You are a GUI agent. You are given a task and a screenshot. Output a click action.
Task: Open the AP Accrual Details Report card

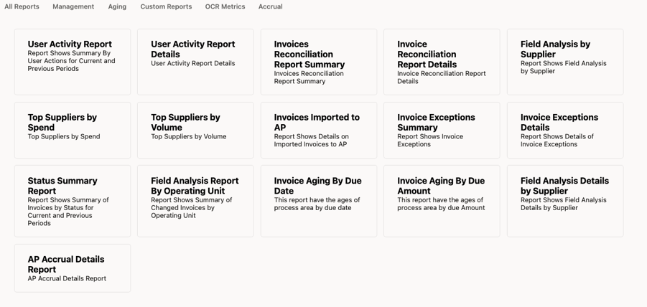tap(73, 268)
